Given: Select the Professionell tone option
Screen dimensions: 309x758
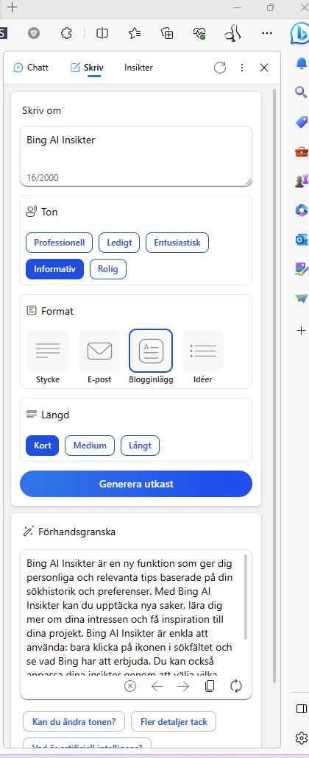Looking at the screenshot, I should pos(60,243).
